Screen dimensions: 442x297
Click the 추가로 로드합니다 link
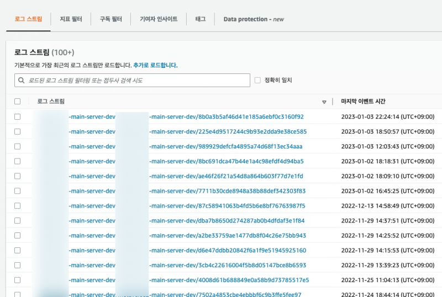click(155, 65)
